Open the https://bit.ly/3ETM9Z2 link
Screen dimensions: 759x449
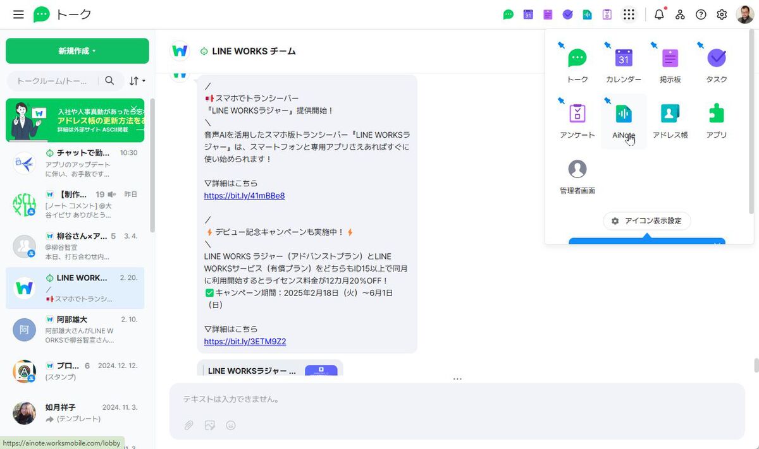click(245, 342)
